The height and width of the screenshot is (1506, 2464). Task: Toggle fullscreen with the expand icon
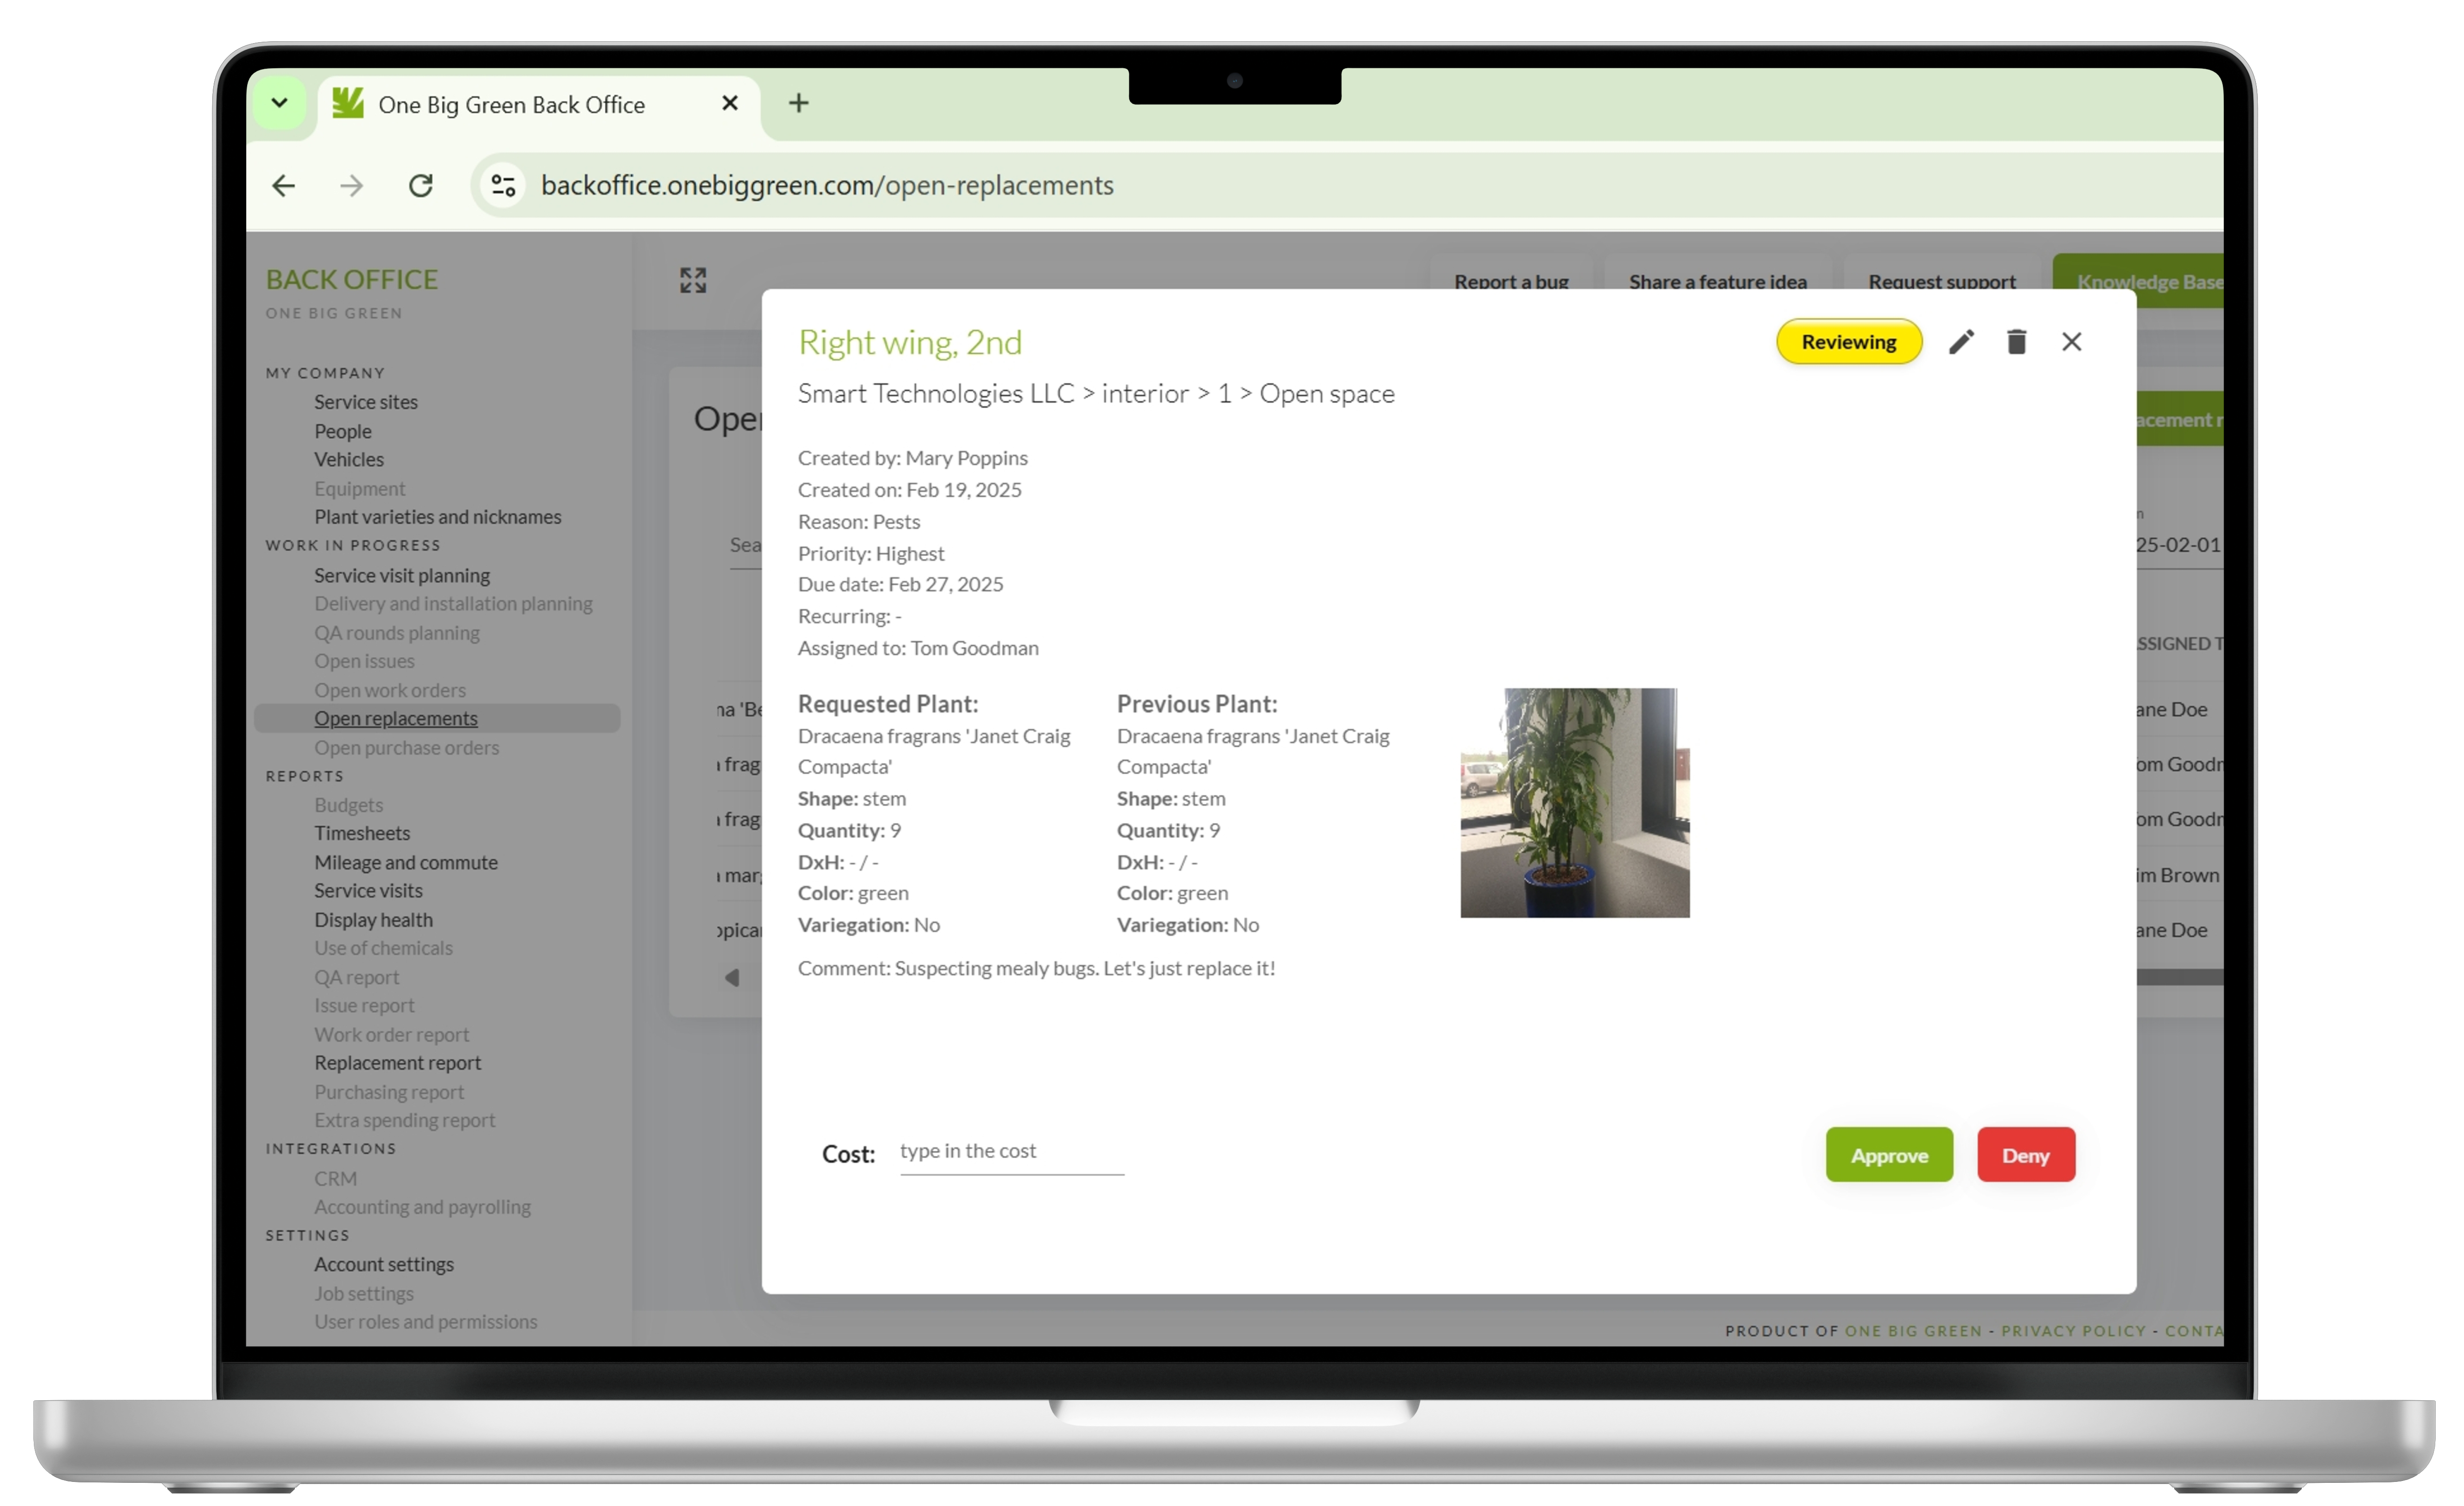click(x=693, y=280)
